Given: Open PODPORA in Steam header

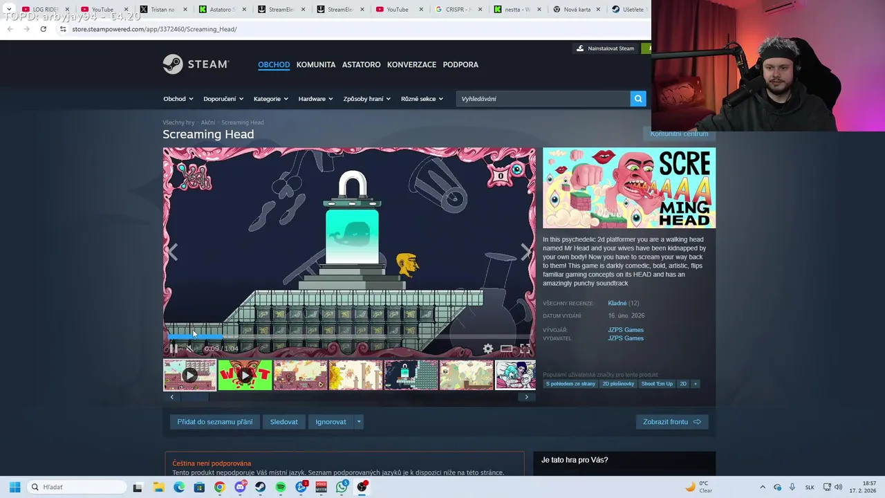Looking at the screenshot, I should tap(460, 64).
